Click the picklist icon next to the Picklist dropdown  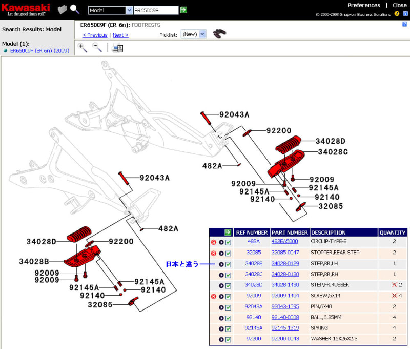click(219, 34)
